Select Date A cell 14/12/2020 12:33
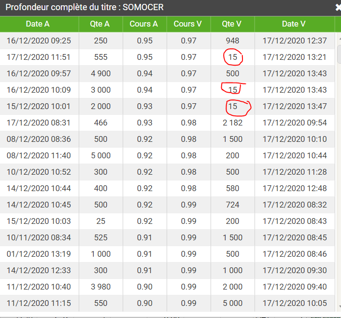Image resolution: width=341 pixels, height=318 pixels. coord(39,270)
